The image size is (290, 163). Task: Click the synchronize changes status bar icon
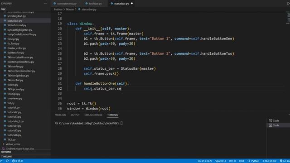click(7, 161)
